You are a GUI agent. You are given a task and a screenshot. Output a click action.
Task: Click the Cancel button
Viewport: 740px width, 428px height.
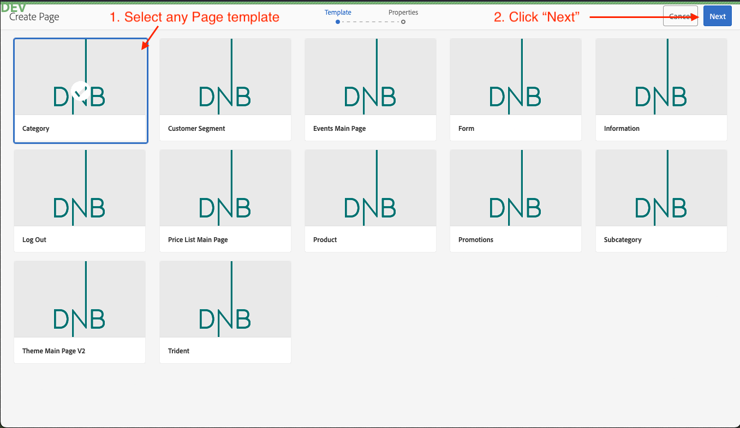[680, 16]
